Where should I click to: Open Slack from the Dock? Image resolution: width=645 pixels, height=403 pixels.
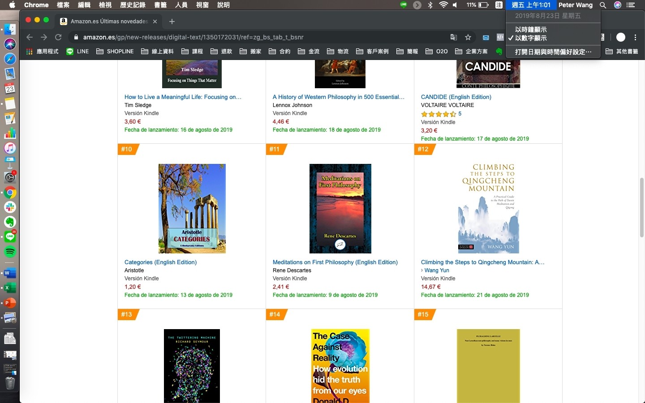(x=10, y=207)
